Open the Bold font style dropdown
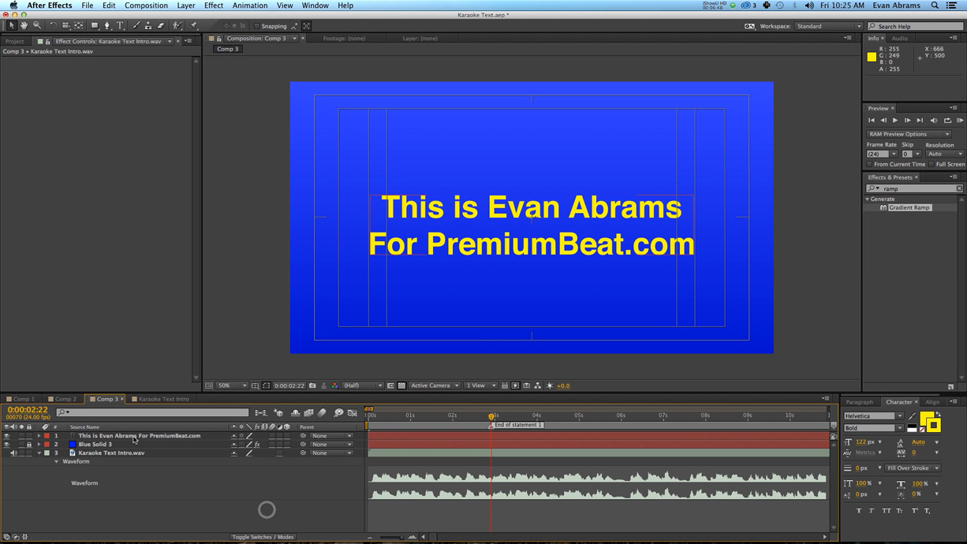 [874, 428]
